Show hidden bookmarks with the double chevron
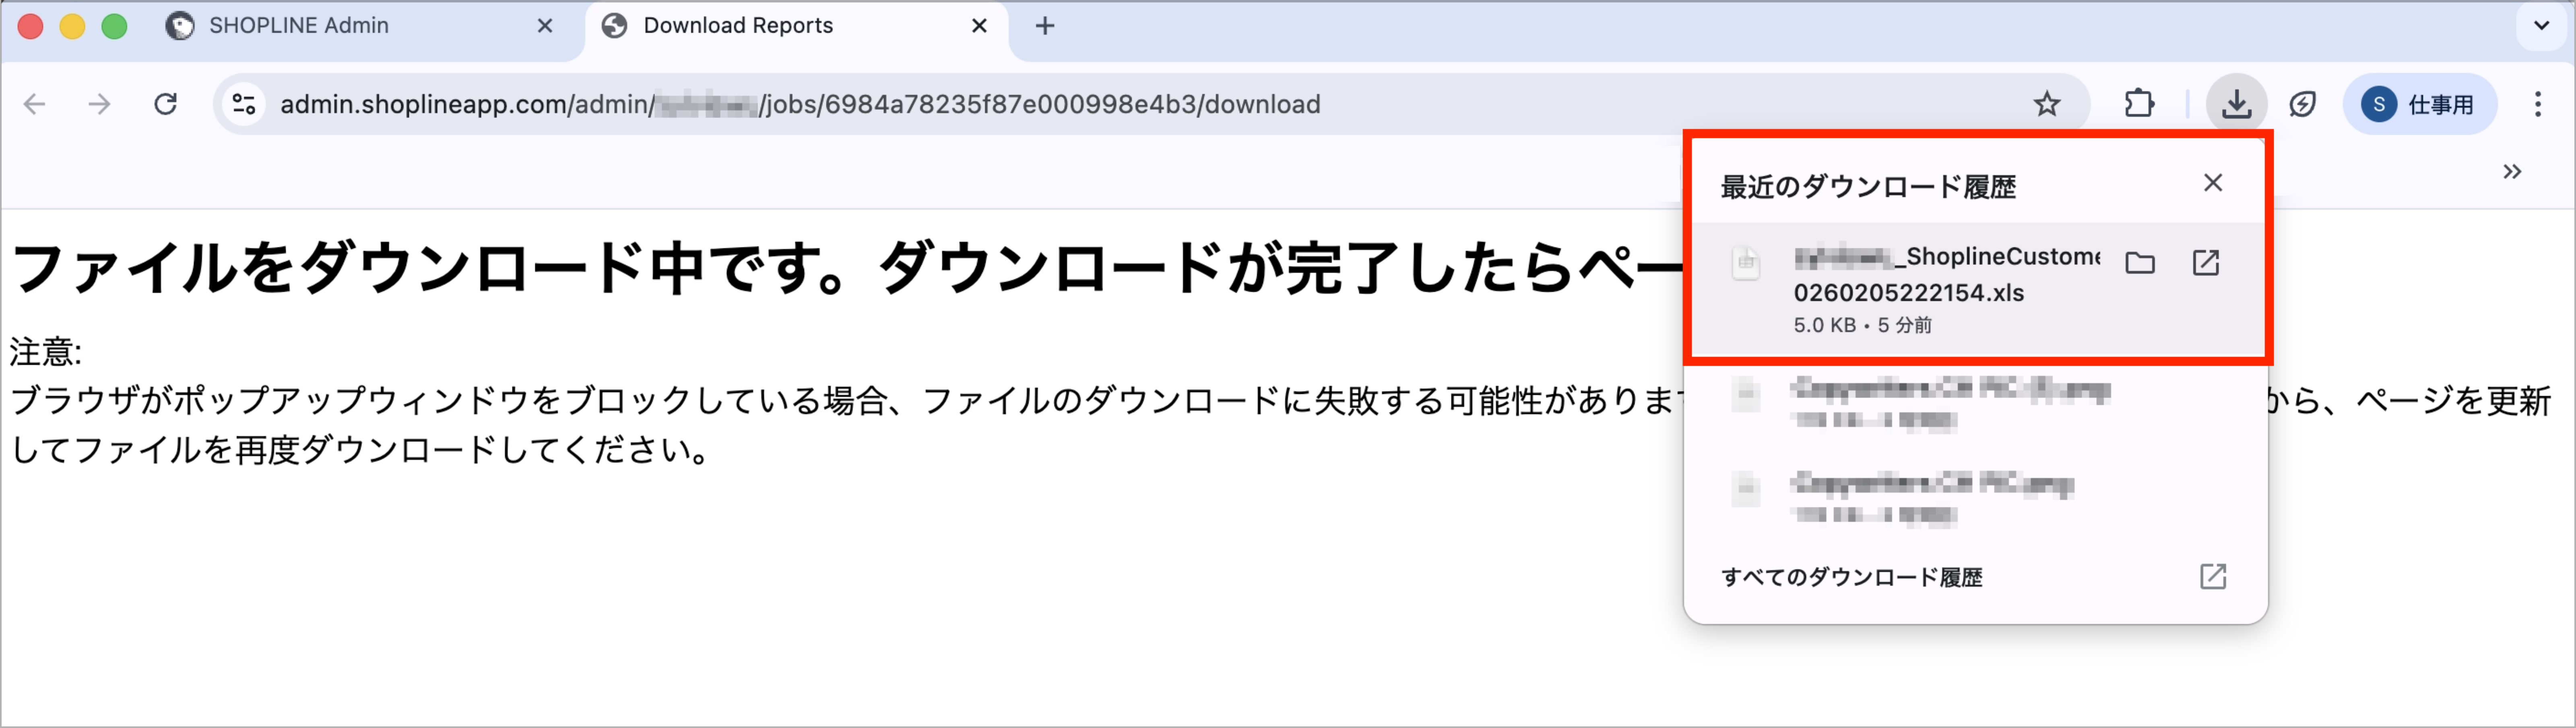 pos(2512,172)
